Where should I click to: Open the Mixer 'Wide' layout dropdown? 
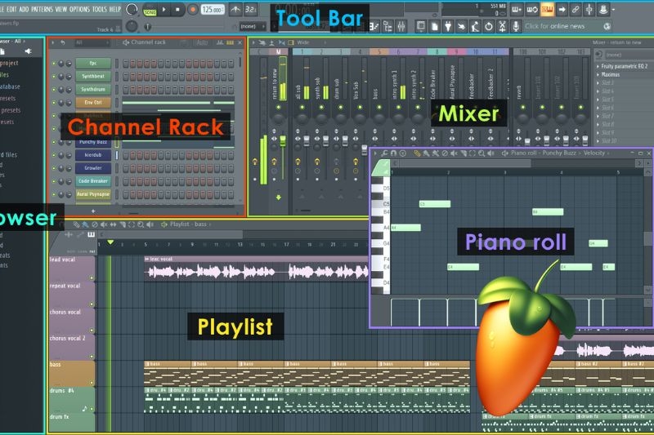coord(311,42)
